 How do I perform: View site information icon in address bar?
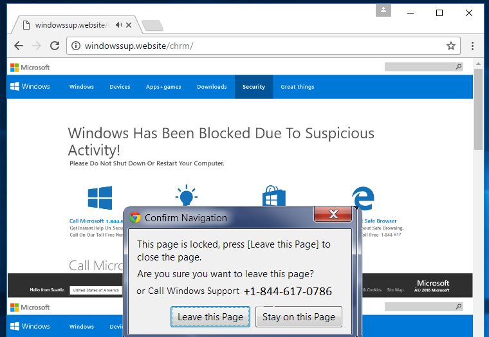[x=76, y=46]
